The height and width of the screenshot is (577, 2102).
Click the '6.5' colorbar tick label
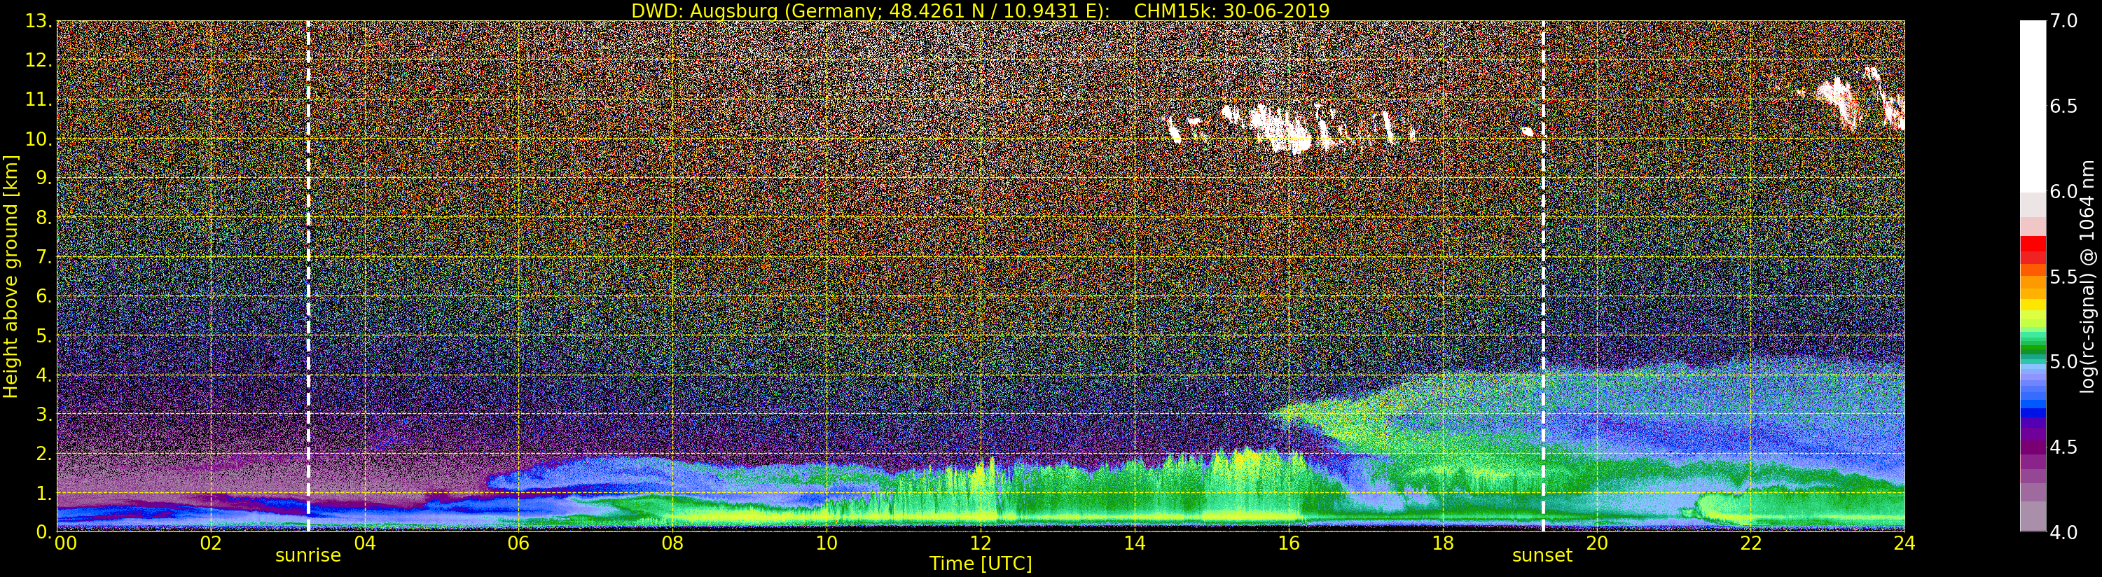2063,107
